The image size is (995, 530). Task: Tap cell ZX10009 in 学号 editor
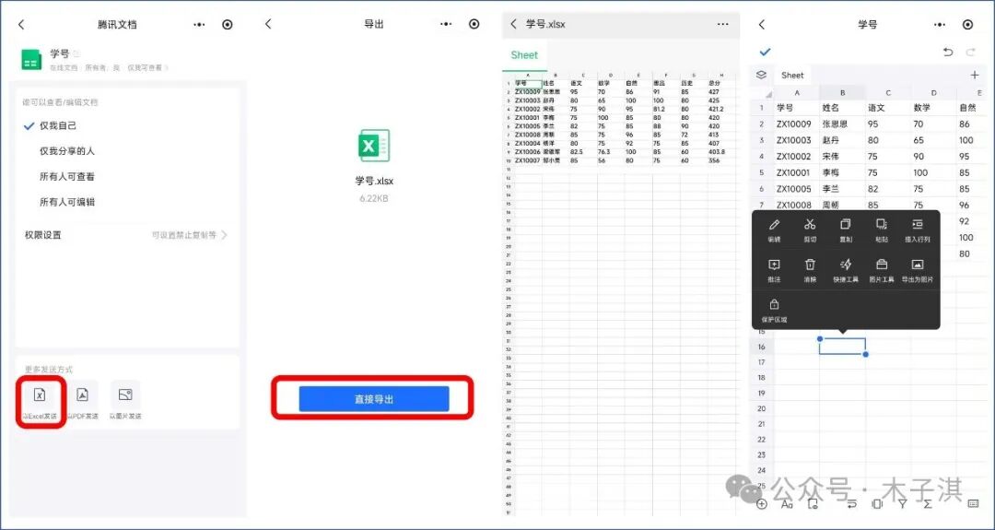796,124
